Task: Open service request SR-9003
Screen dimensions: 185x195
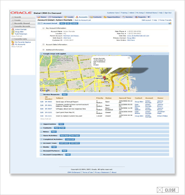Action: click(x=48, y=102)
